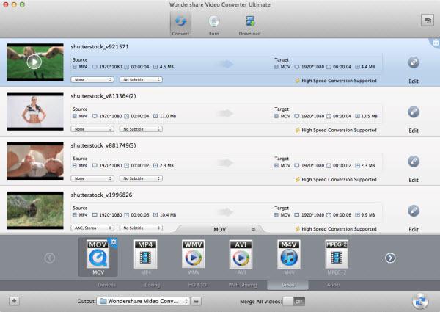Open audio track dropdown for shutterstock_v813364(2)
440x312 pixels.
click(92, 129)
